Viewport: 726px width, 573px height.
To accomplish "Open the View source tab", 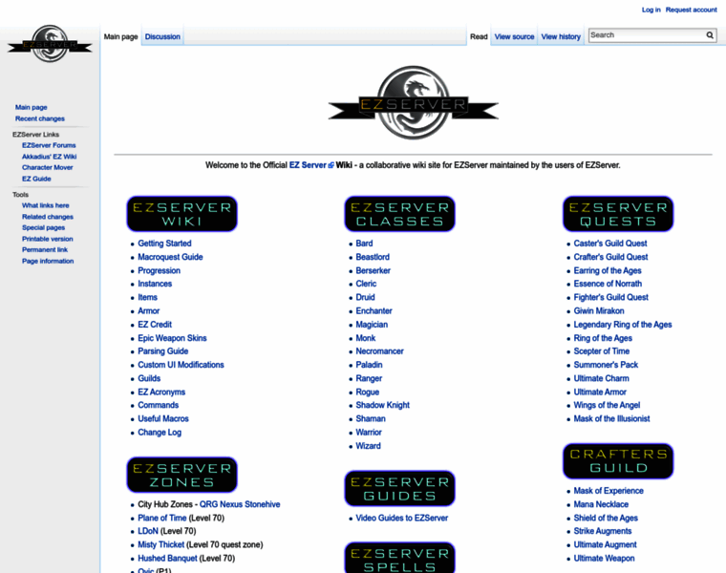I will tap(514, 36).
